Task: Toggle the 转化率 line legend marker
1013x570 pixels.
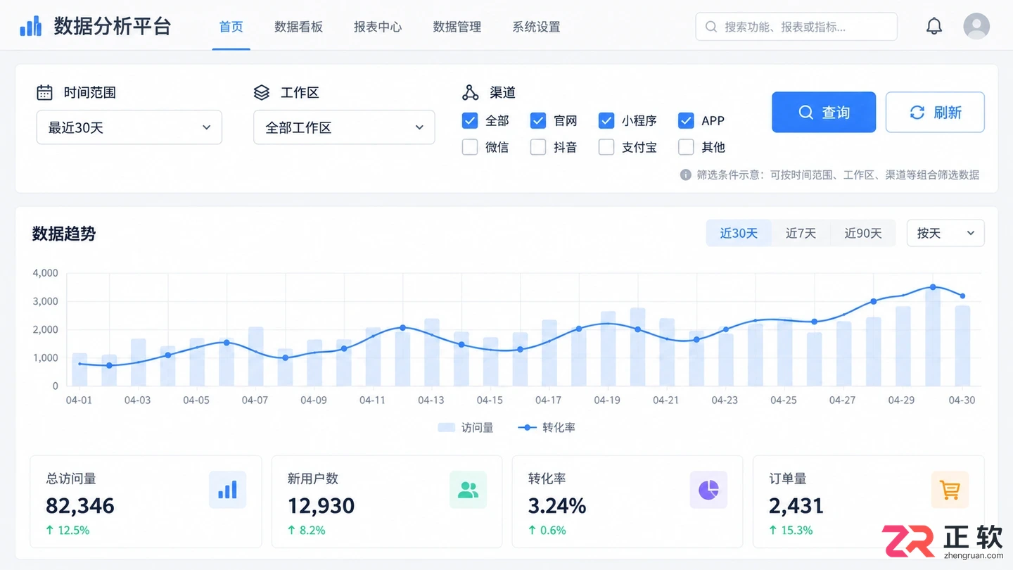Action: tap(527, 427)
